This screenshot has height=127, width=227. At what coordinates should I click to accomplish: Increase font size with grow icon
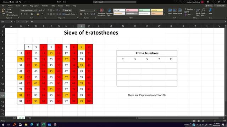coord(41,10)
